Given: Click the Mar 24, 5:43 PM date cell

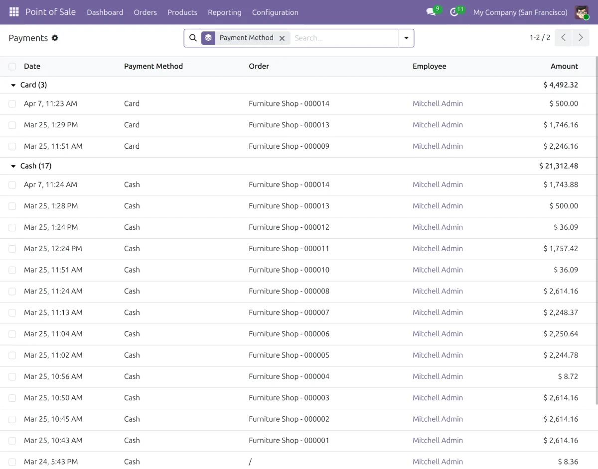Looking at the screenshot, I should [51, 462].
